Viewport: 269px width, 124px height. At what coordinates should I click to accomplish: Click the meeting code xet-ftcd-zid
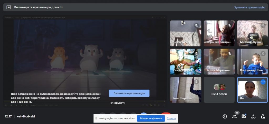click(x=26, y=116)
